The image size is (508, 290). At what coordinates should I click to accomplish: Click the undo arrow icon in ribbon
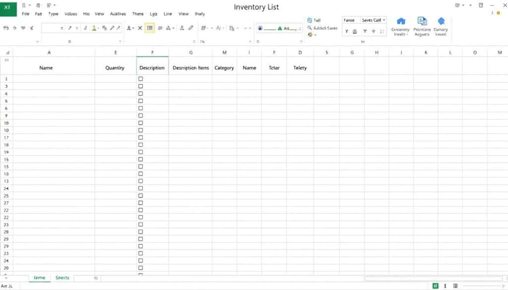(x=6, y=28)
